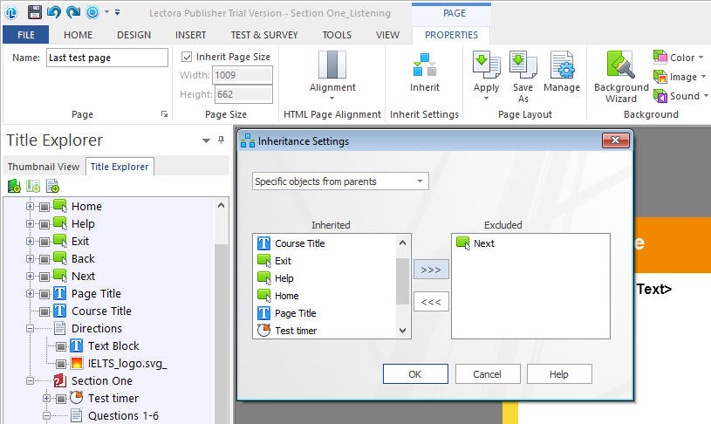Switch to the HOME ribbon tab
Screen dimensions: 711x424
click(78, 35)
